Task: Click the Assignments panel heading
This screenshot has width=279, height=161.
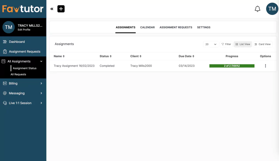Action: [64, 44]
